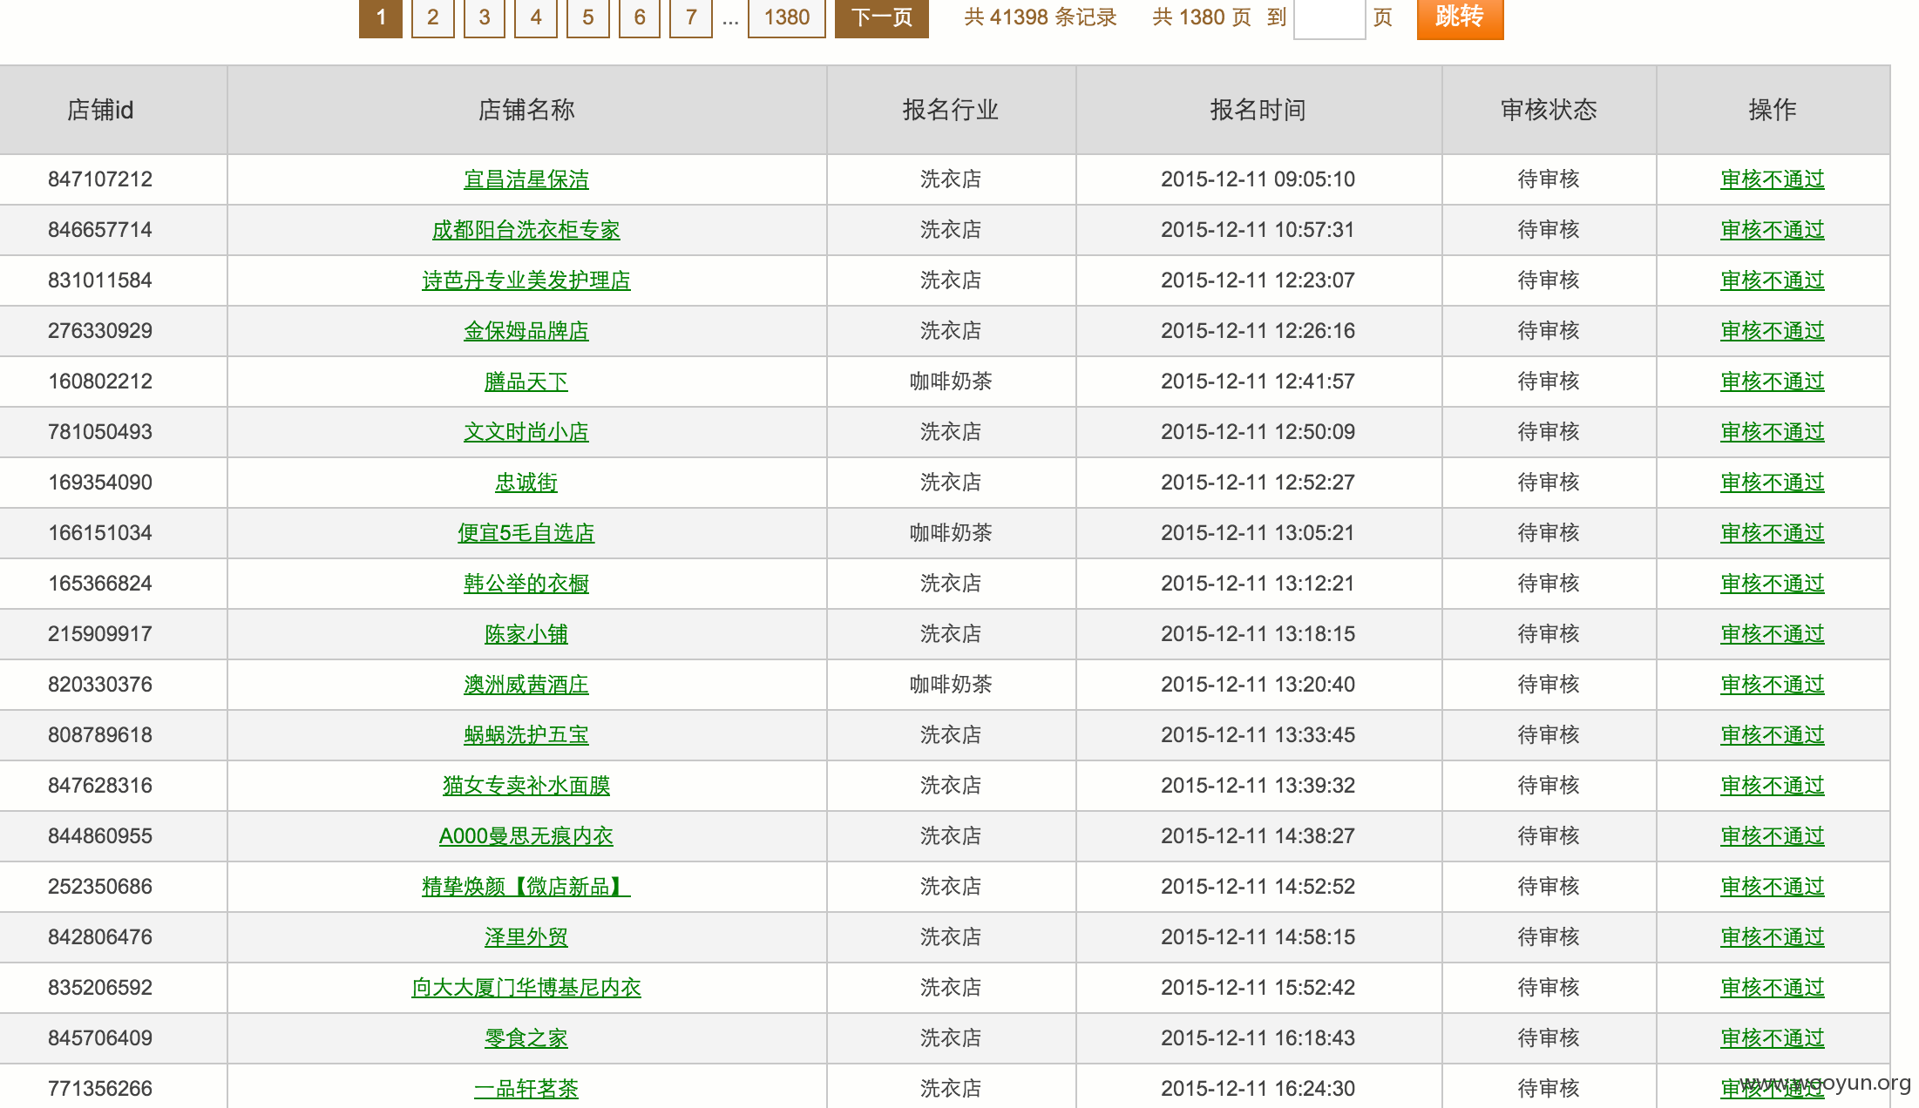The image size is (1919, 1108).
Task: Reject review for shop 165366824
Action: click(x=1773, y=584)
